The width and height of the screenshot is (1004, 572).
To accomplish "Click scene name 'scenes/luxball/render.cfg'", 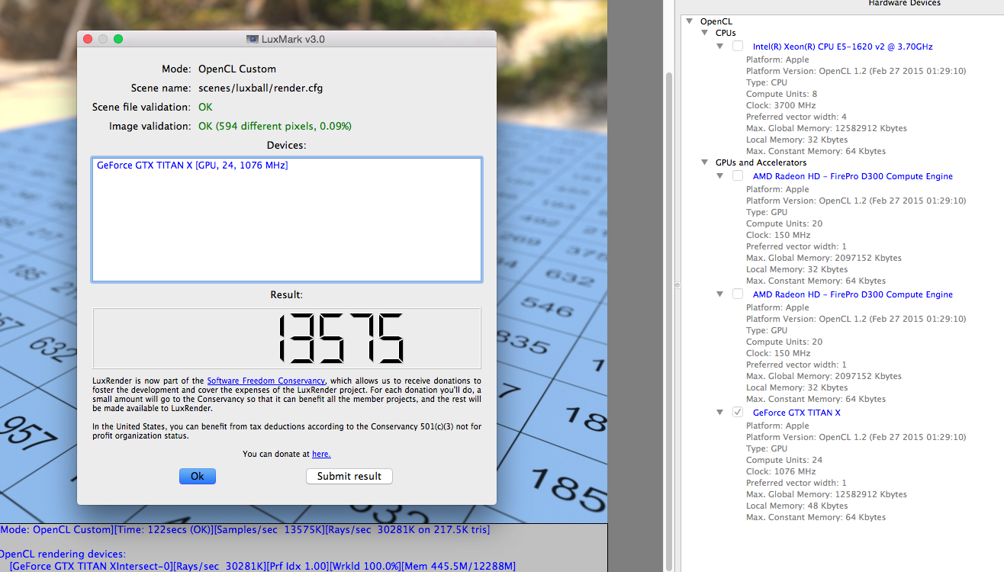I will [x=260, y=88].
